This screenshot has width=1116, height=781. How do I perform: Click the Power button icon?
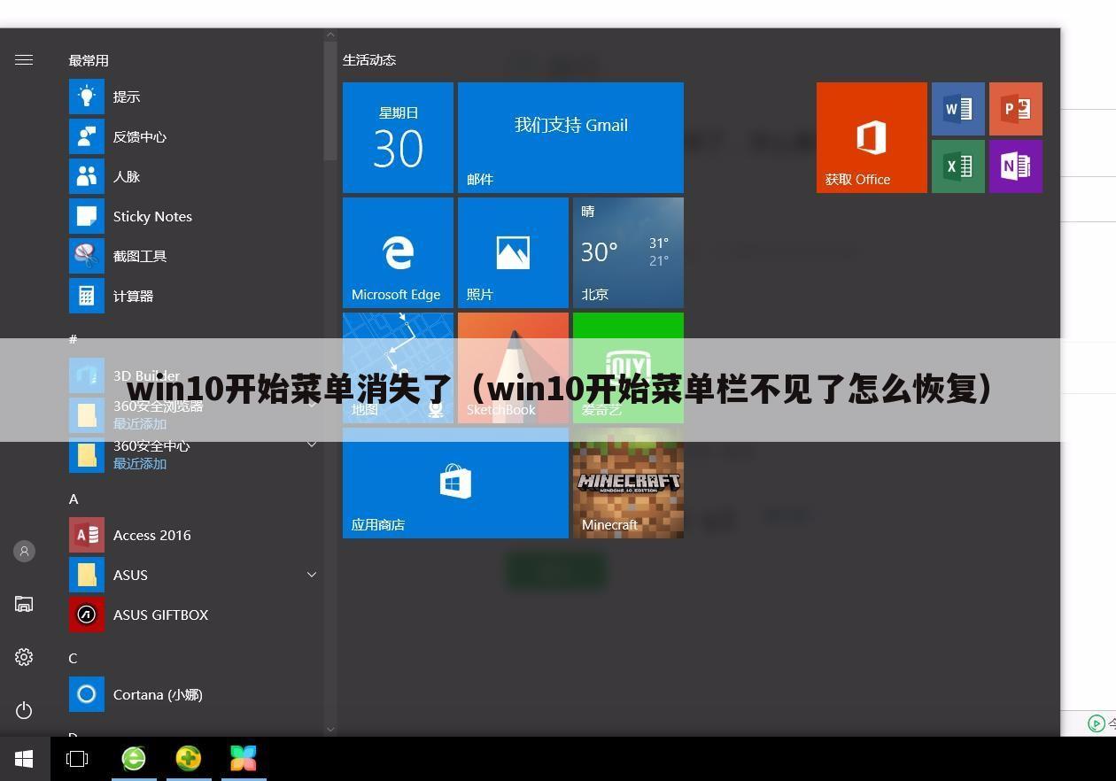tap(24, 710)
